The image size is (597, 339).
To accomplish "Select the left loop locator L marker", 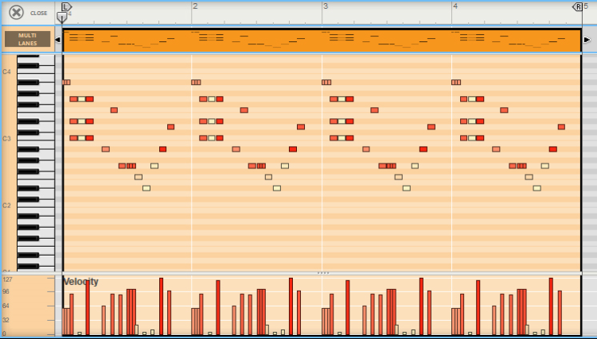I will 66,6.
